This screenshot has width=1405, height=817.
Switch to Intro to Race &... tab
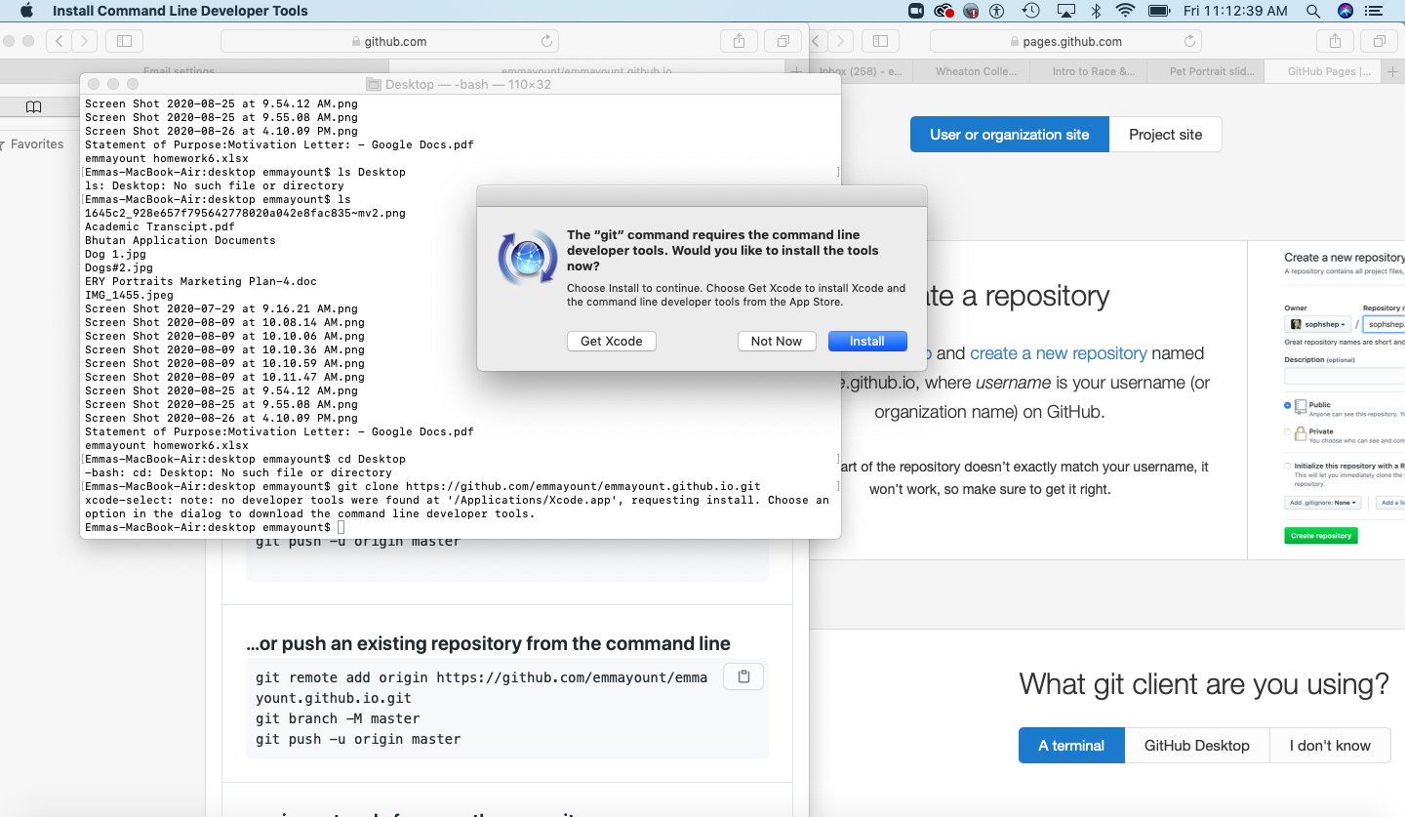[x=1094, y=71]
